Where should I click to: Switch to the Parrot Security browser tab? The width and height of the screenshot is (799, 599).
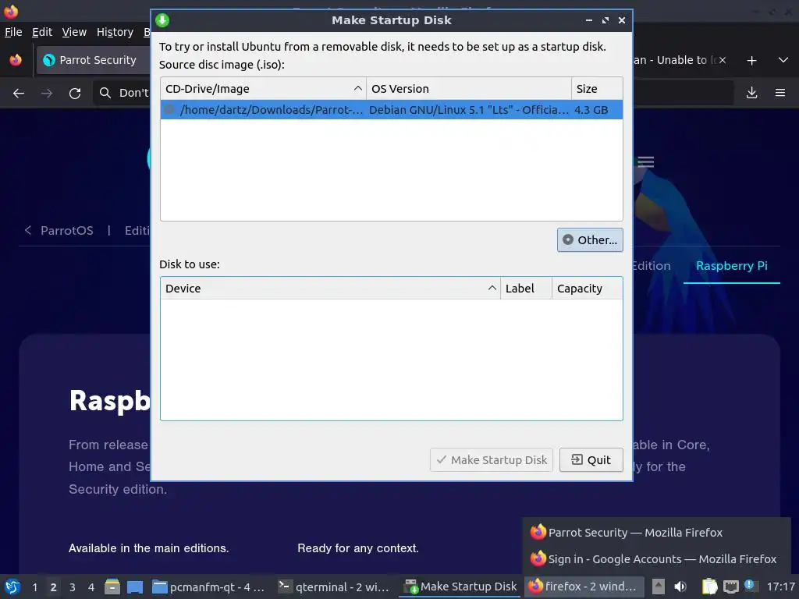pyautogui.click(x=93, y=60)
